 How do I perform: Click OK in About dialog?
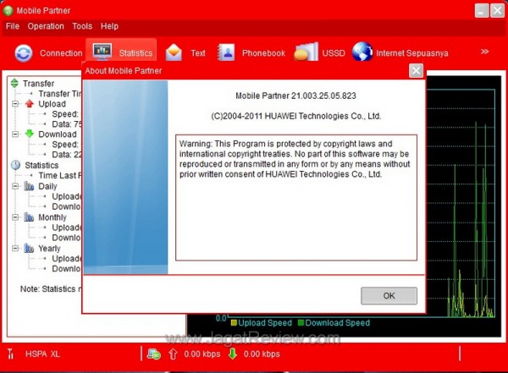389,296
